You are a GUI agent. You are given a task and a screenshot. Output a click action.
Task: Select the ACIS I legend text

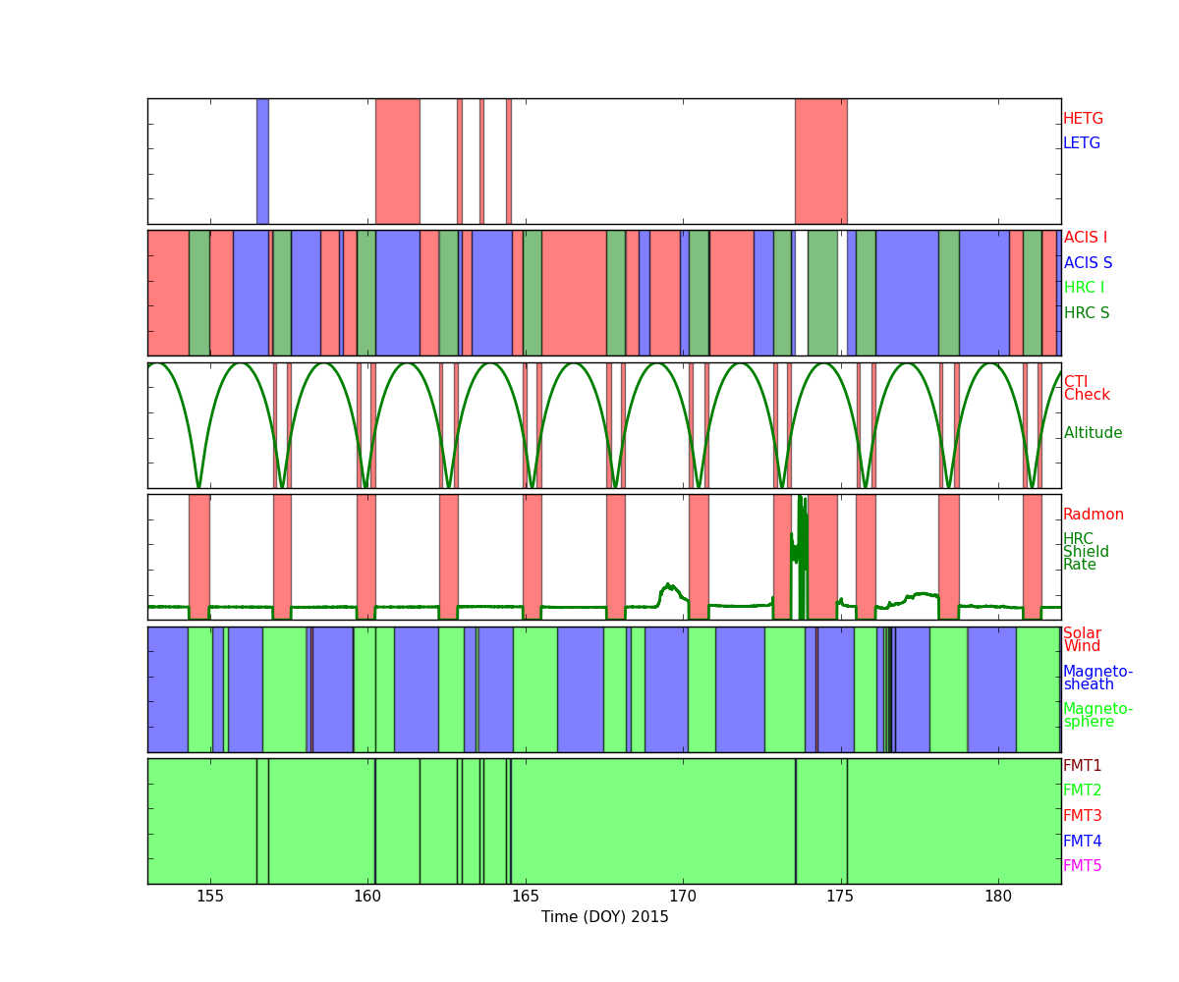[1085, 238]
